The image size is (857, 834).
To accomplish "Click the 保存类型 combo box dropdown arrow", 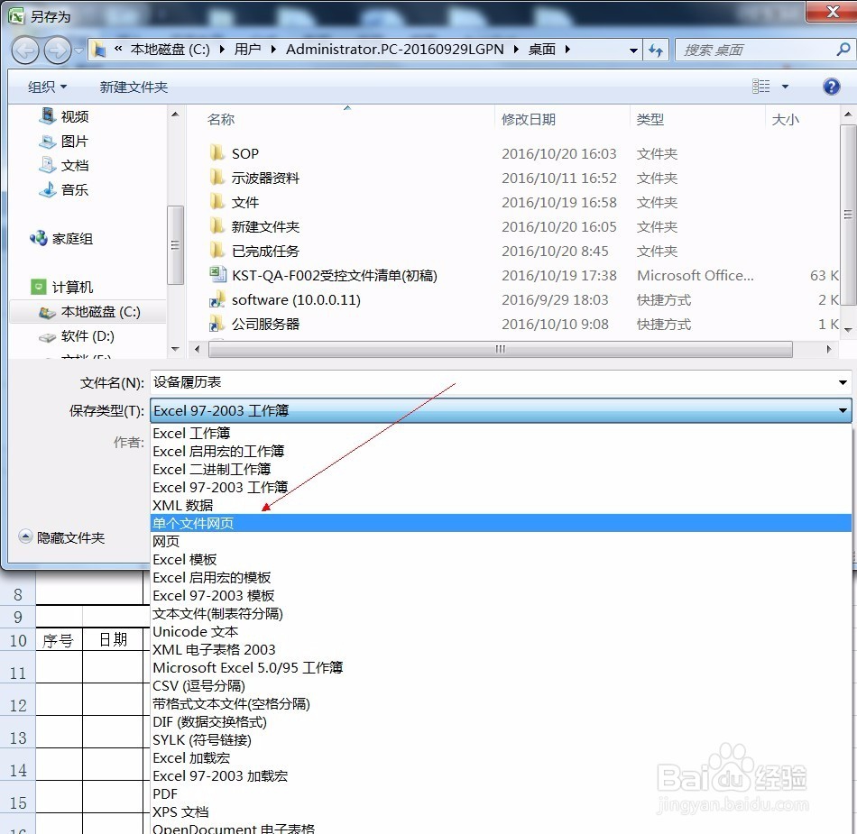I will [843, 410].
